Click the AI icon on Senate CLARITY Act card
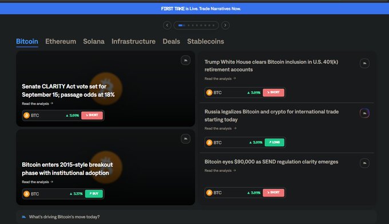 [x=185, y=60]
